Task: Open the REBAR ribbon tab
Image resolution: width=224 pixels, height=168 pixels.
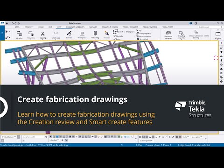Action: click(x=41, y=27)
